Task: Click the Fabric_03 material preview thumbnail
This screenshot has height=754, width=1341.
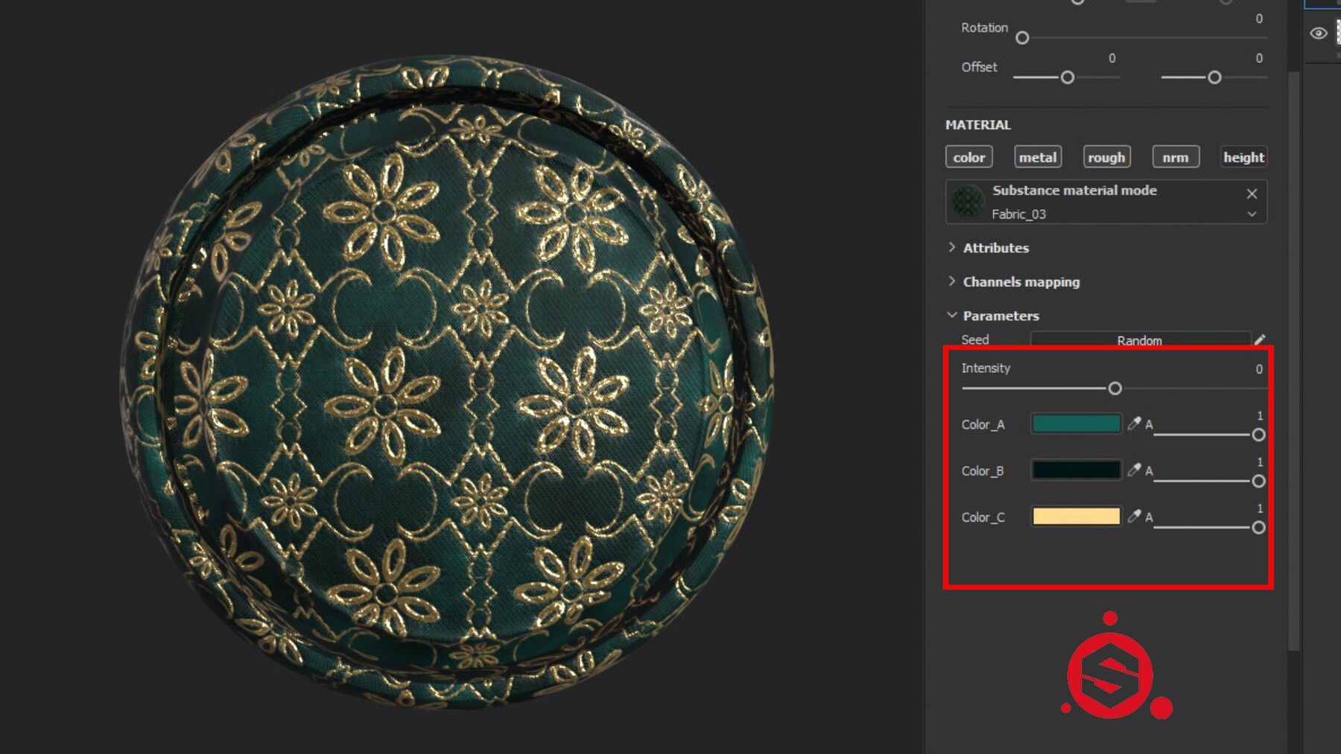Action: pos(968,202)
